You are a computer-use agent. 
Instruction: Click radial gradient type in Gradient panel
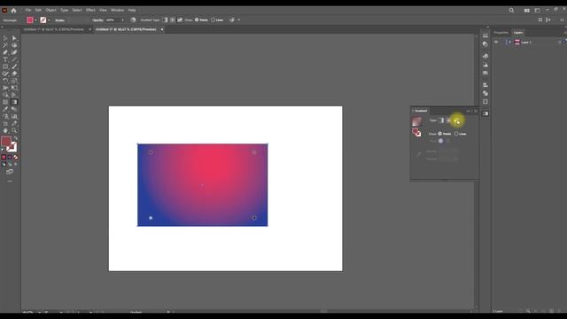(x=449, y=121)
